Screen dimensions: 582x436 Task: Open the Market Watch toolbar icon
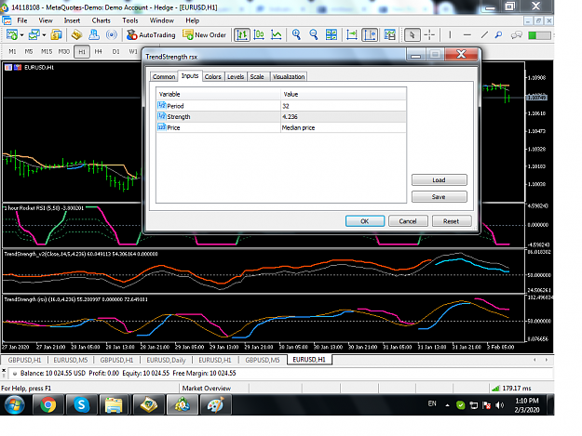click(57, 34)
